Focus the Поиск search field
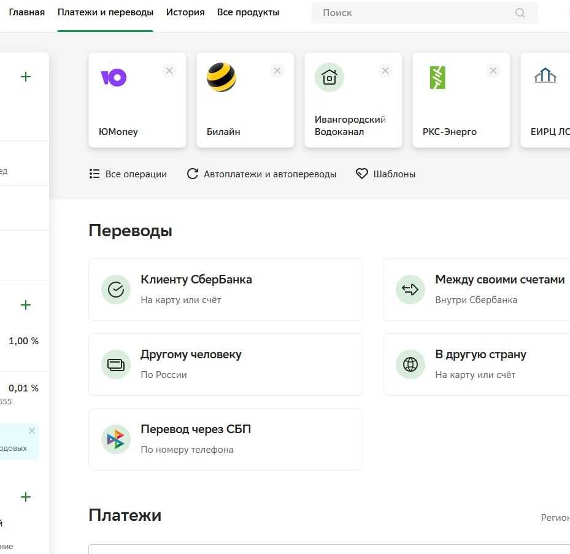 point(424,13)
